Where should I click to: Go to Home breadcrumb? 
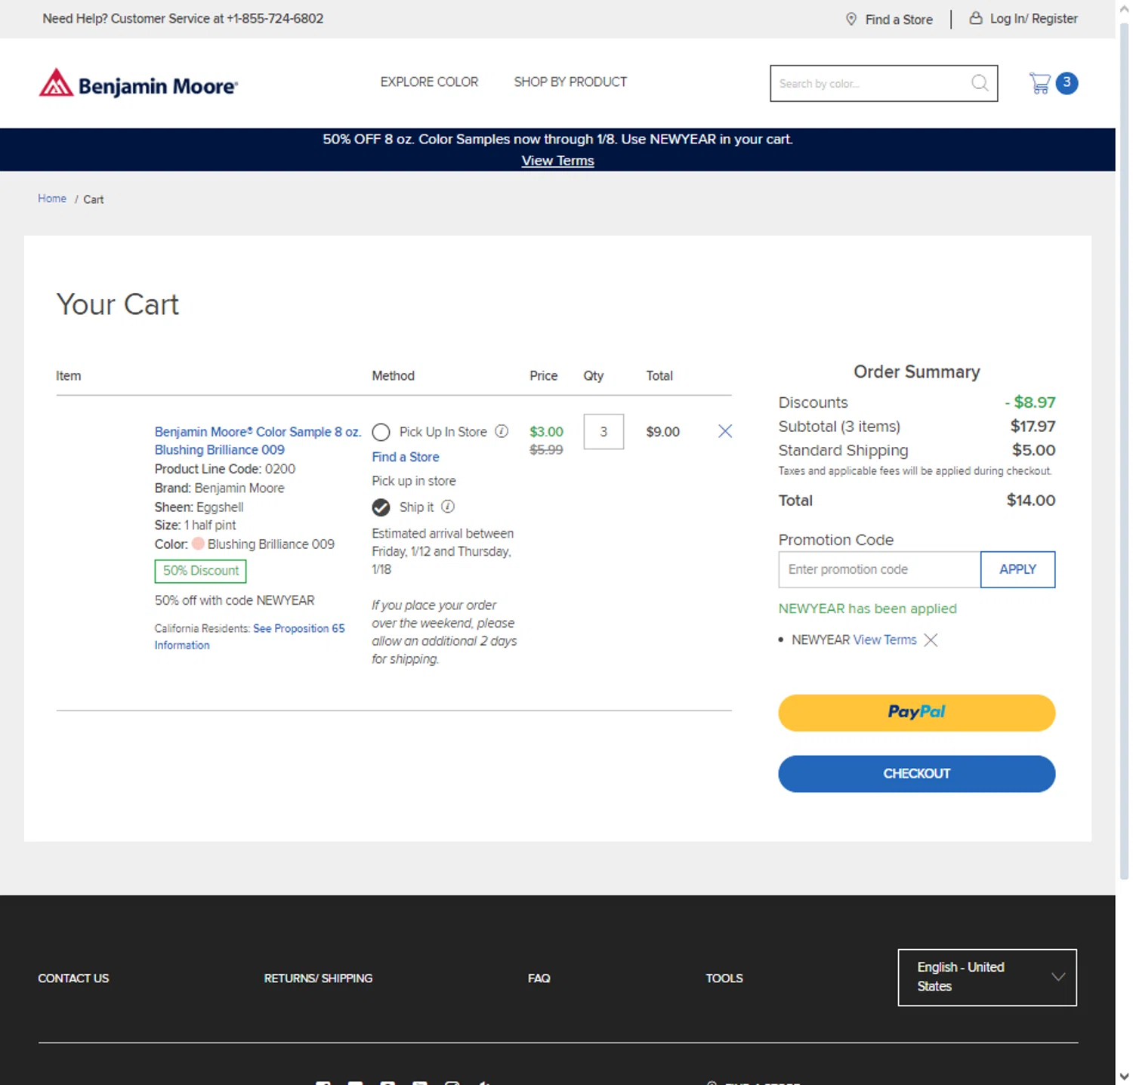(x=52, y=199)
